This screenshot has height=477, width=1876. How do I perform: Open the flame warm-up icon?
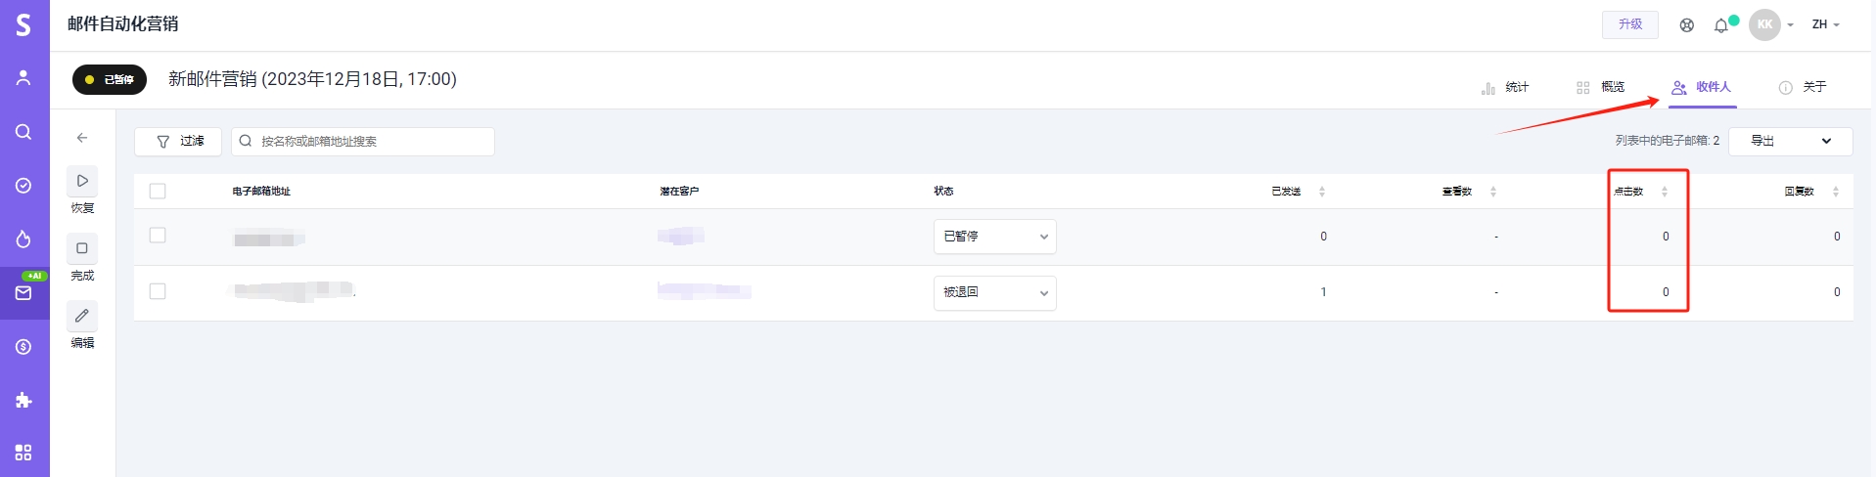(23, 239)
